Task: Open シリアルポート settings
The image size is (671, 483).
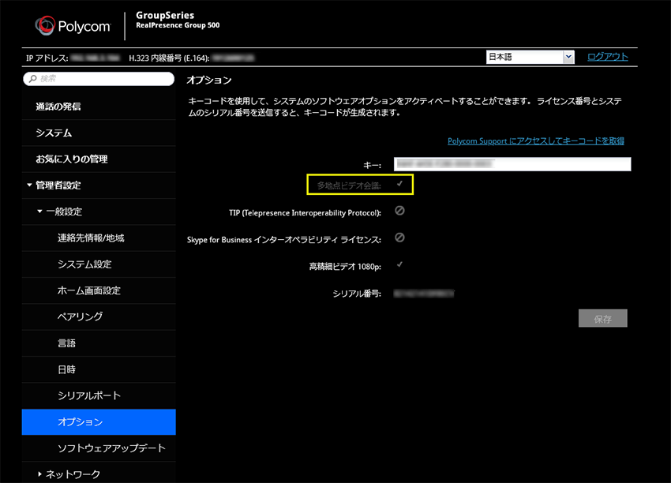Action: click(99, 395)
